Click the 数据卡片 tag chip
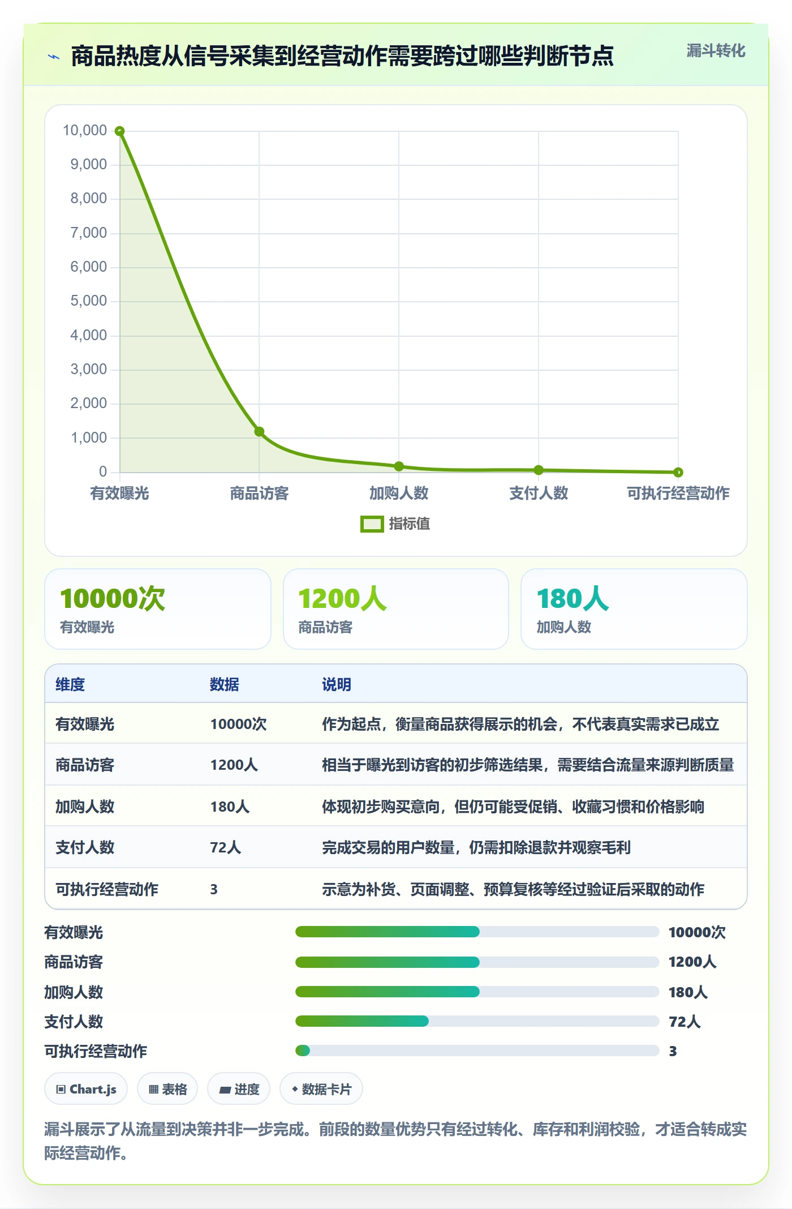The image size is (792, 1209). 321,1089
